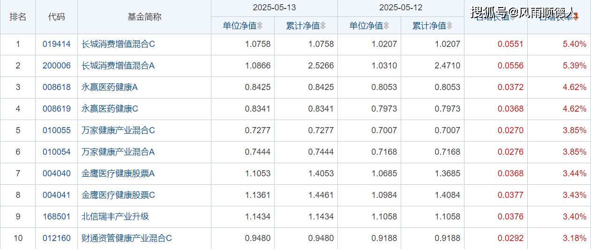Open the 万家健康产业混合C fund
This screenshot has height=249, width=591.
click(x=118, y=130)
